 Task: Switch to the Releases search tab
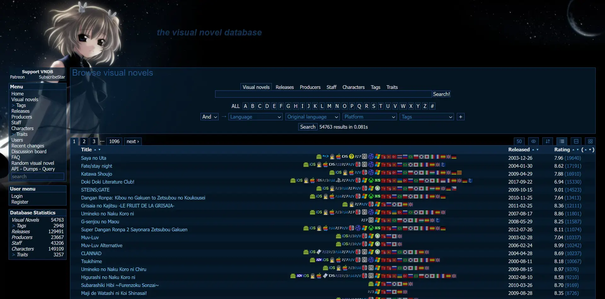click(x=285, y=87)
